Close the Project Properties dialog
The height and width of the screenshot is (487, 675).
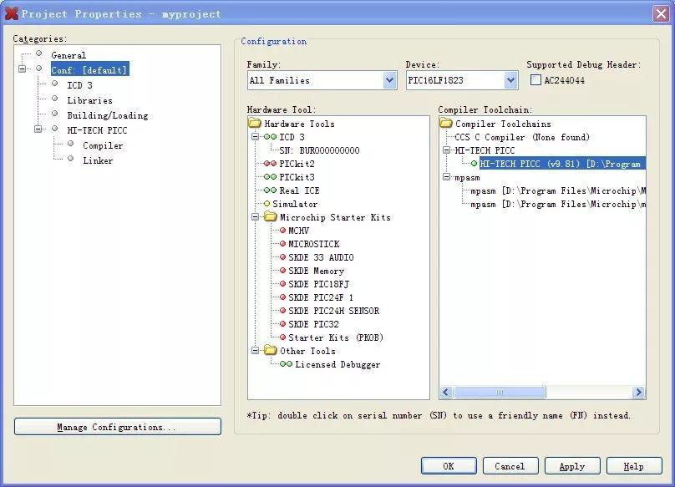662,13
